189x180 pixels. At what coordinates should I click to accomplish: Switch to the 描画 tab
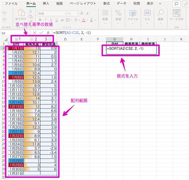click(x=59, y=3)
